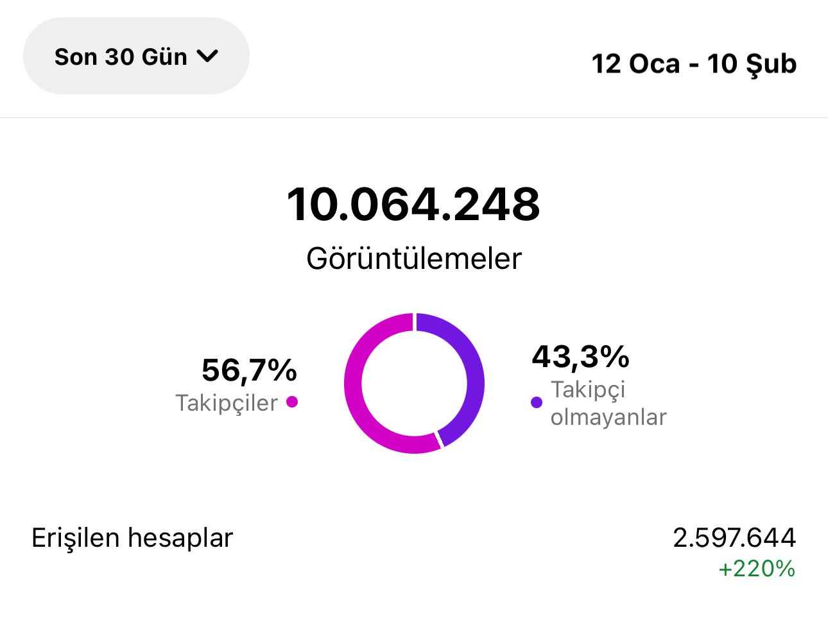Select the Görüntülemeler label
This screenshot has width=828, height=627.
pos(414,259)
